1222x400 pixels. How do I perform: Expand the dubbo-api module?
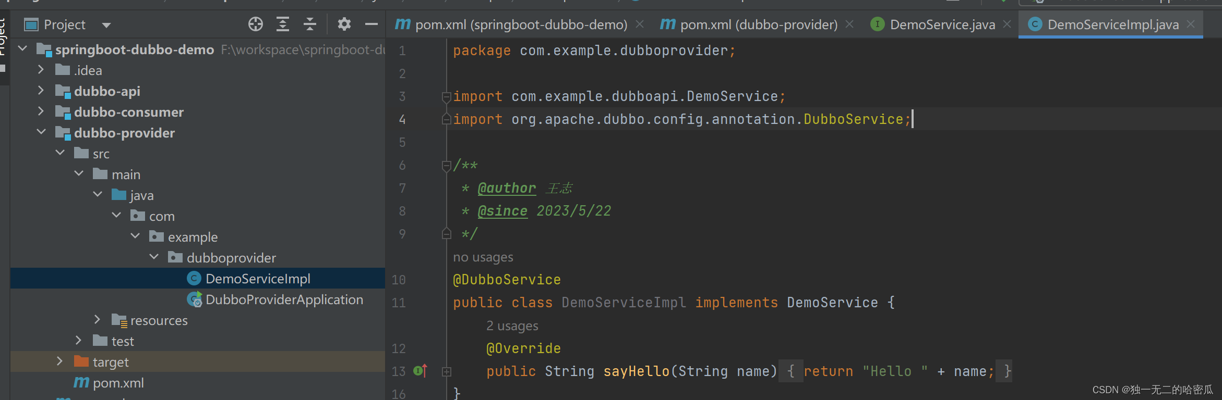click(41, 91)
